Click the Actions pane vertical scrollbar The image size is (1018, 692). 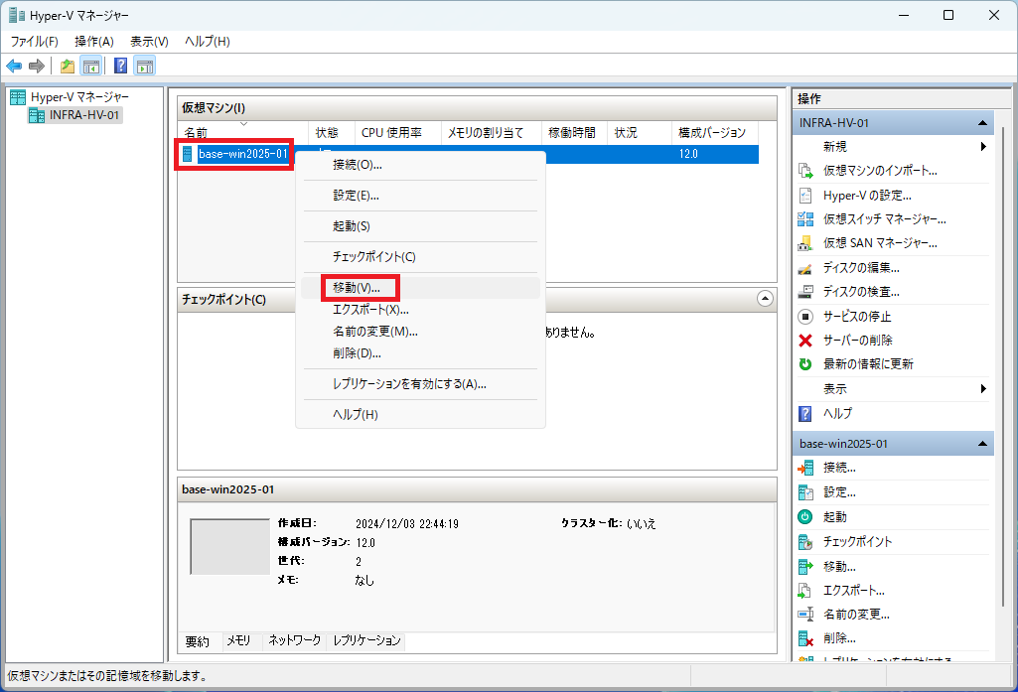[x=1004, y=366]
